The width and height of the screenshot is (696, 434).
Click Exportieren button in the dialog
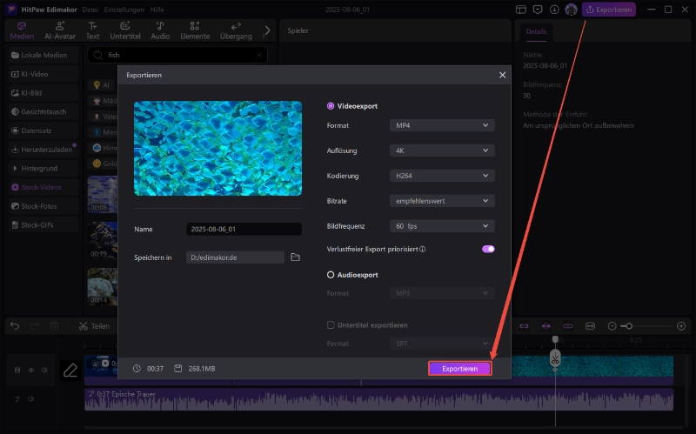point(460,368)
